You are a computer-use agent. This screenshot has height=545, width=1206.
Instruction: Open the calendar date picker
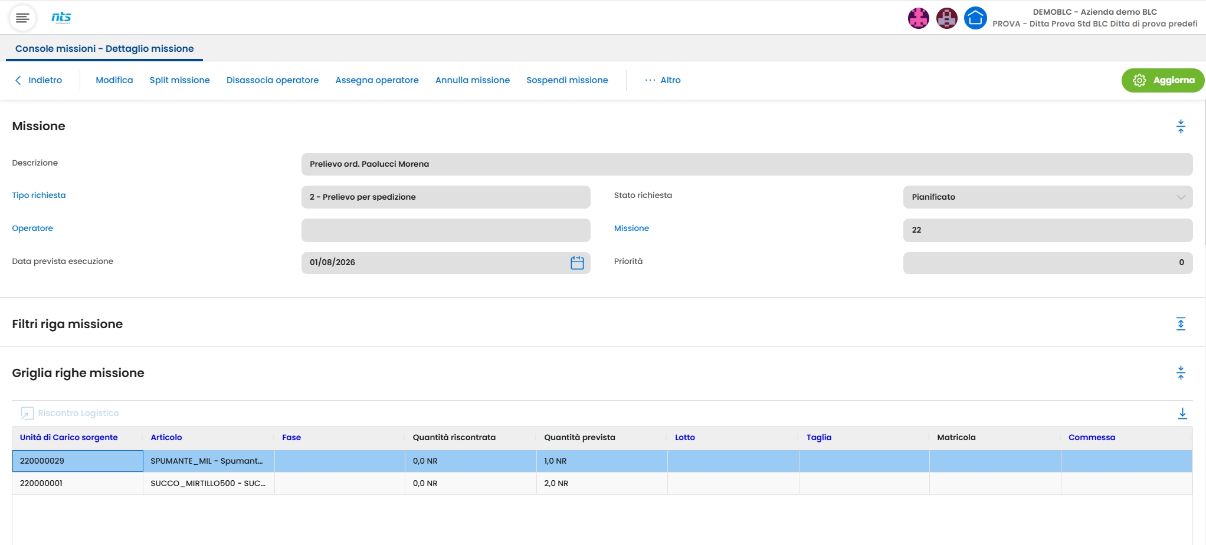point(577,263)
